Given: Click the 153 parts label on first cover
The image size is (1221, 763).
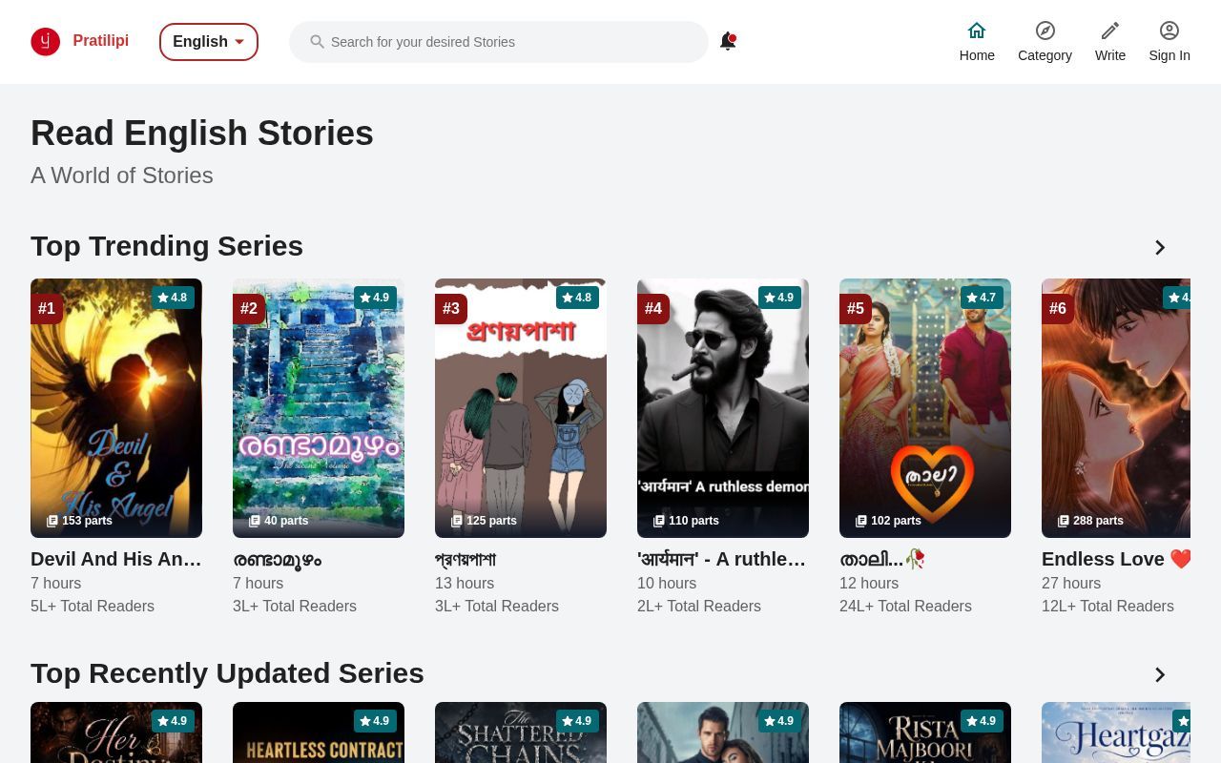Looking at the screenshot, I should pos(79,521).
